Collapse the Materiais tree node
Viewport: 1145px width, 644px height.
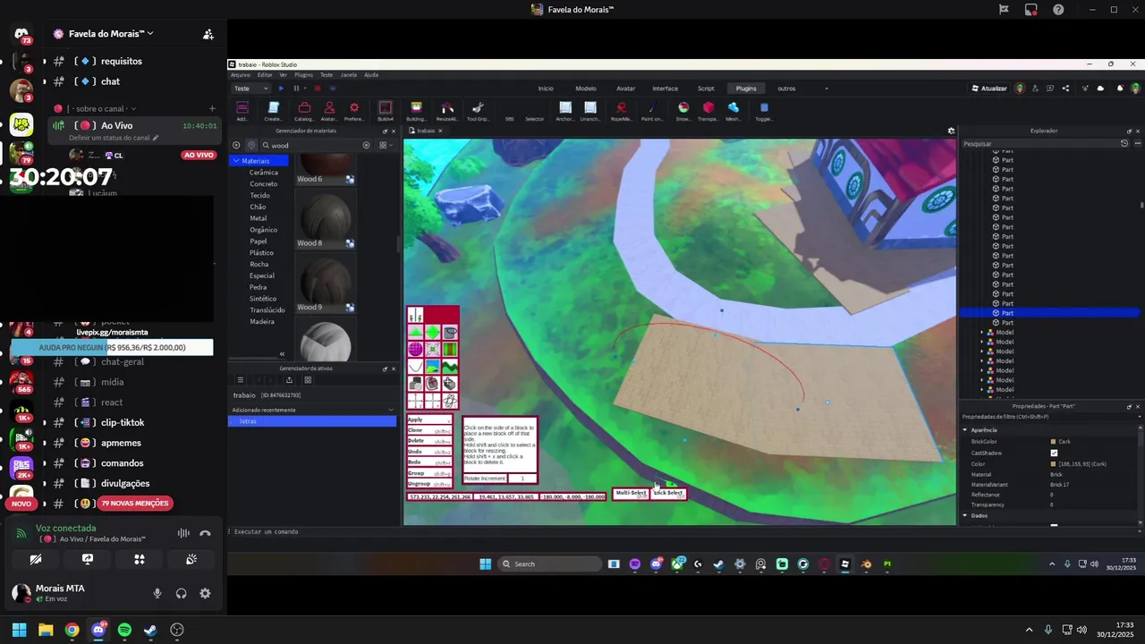click(236, 161)
